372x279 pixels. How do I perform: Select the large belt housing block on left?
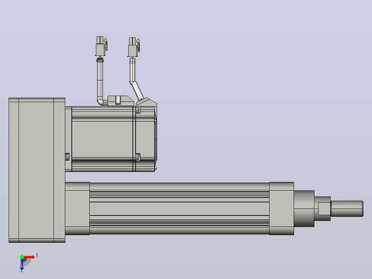(x=37, y=170)
